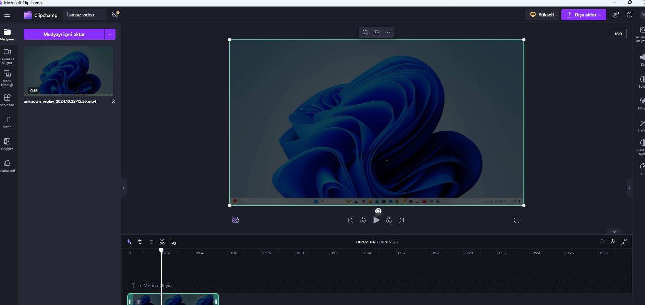Click the duplicate clip icon in the timeline toolbar
Screen dimensions: 645x305
[x=173, y=242]
